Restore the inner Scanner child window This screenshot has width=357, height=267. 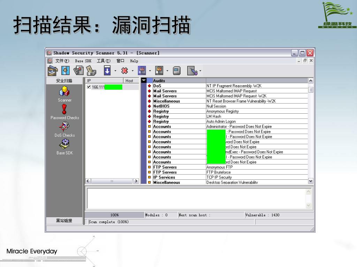click(305, 60)
